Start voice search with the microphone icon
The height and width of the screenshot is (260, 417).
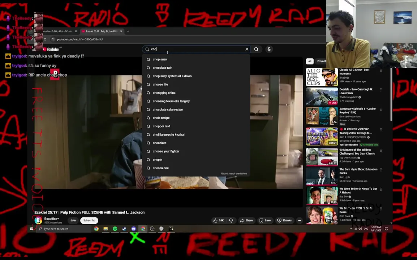pyautogui.click(x=269, y=49)
